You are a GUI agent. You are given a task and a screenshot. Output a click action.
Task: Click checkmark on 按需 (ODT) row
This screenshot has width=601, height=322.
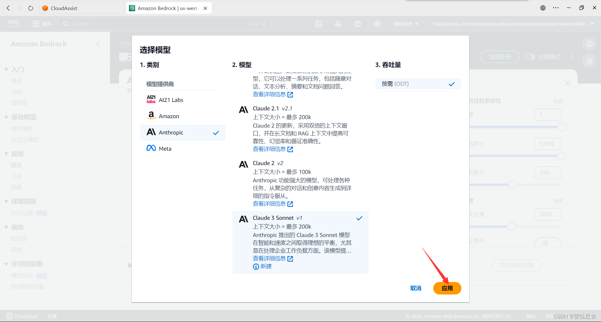[x=452, y=84]
